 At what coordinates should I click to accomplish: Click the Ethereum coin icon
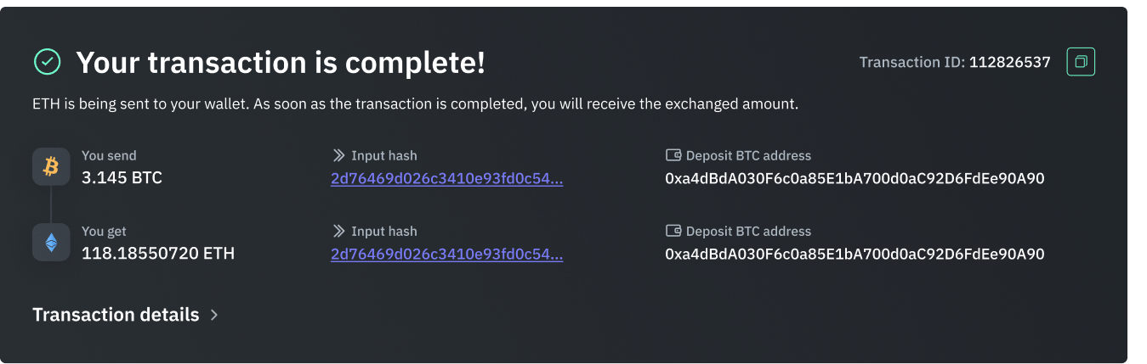pyautogui.click(x=51, y=243)
